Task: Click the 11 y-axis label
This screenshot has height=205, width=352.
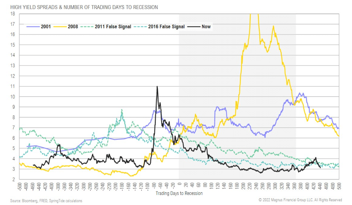Action: 12,86
